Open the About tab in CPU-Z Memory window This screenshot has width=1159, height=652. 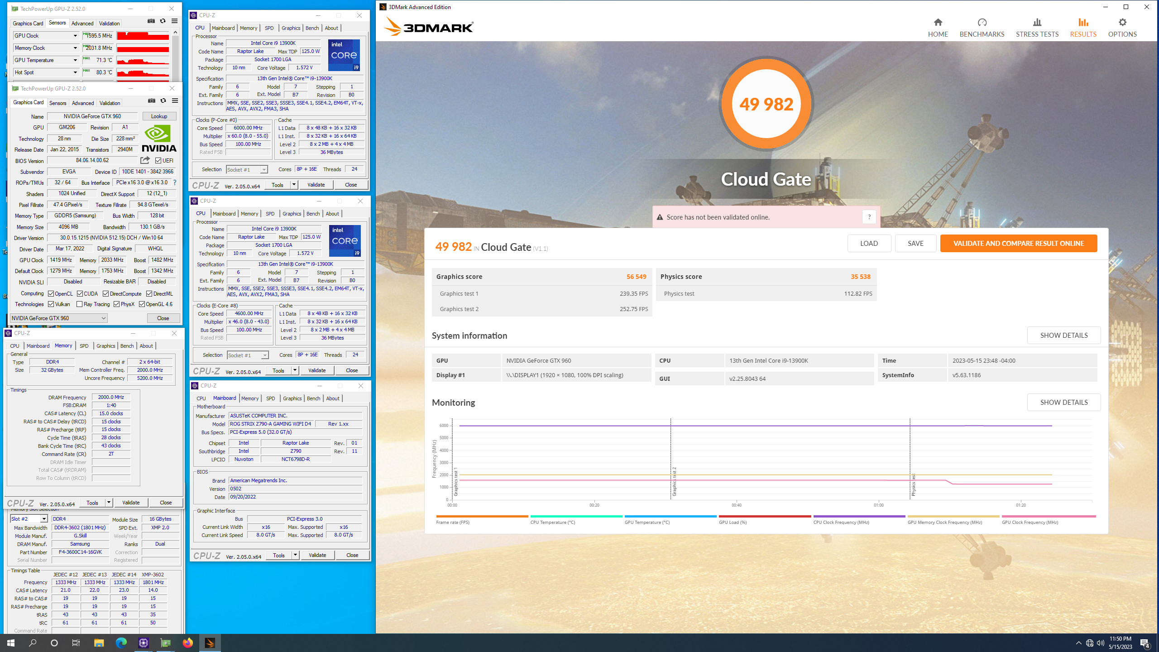tap(146, 346)
